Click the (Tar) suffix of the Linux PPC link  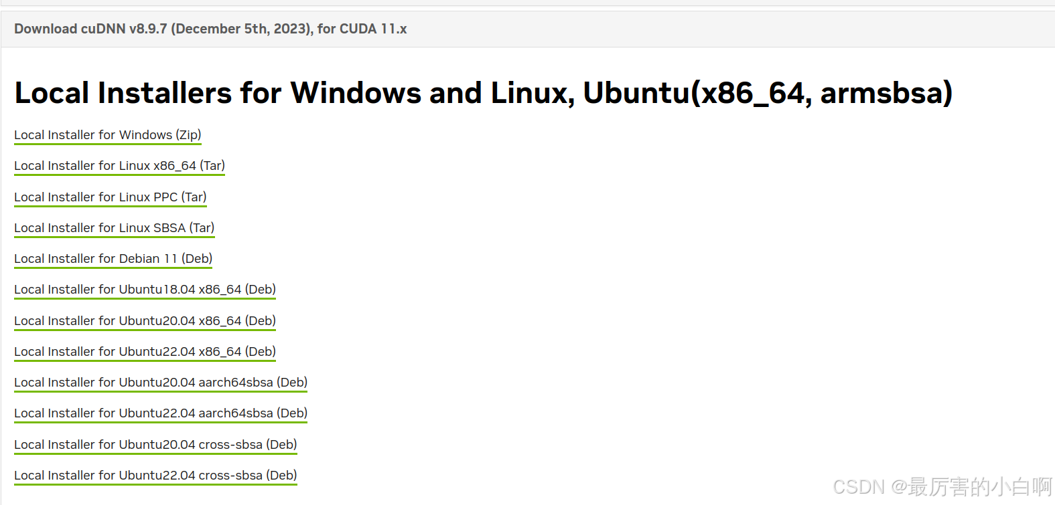point(194,197)
